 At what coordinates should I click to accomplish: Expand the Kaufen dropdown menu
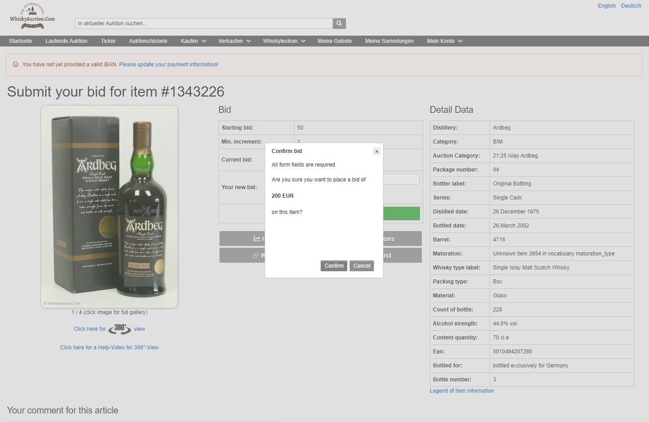pos(193,41)
